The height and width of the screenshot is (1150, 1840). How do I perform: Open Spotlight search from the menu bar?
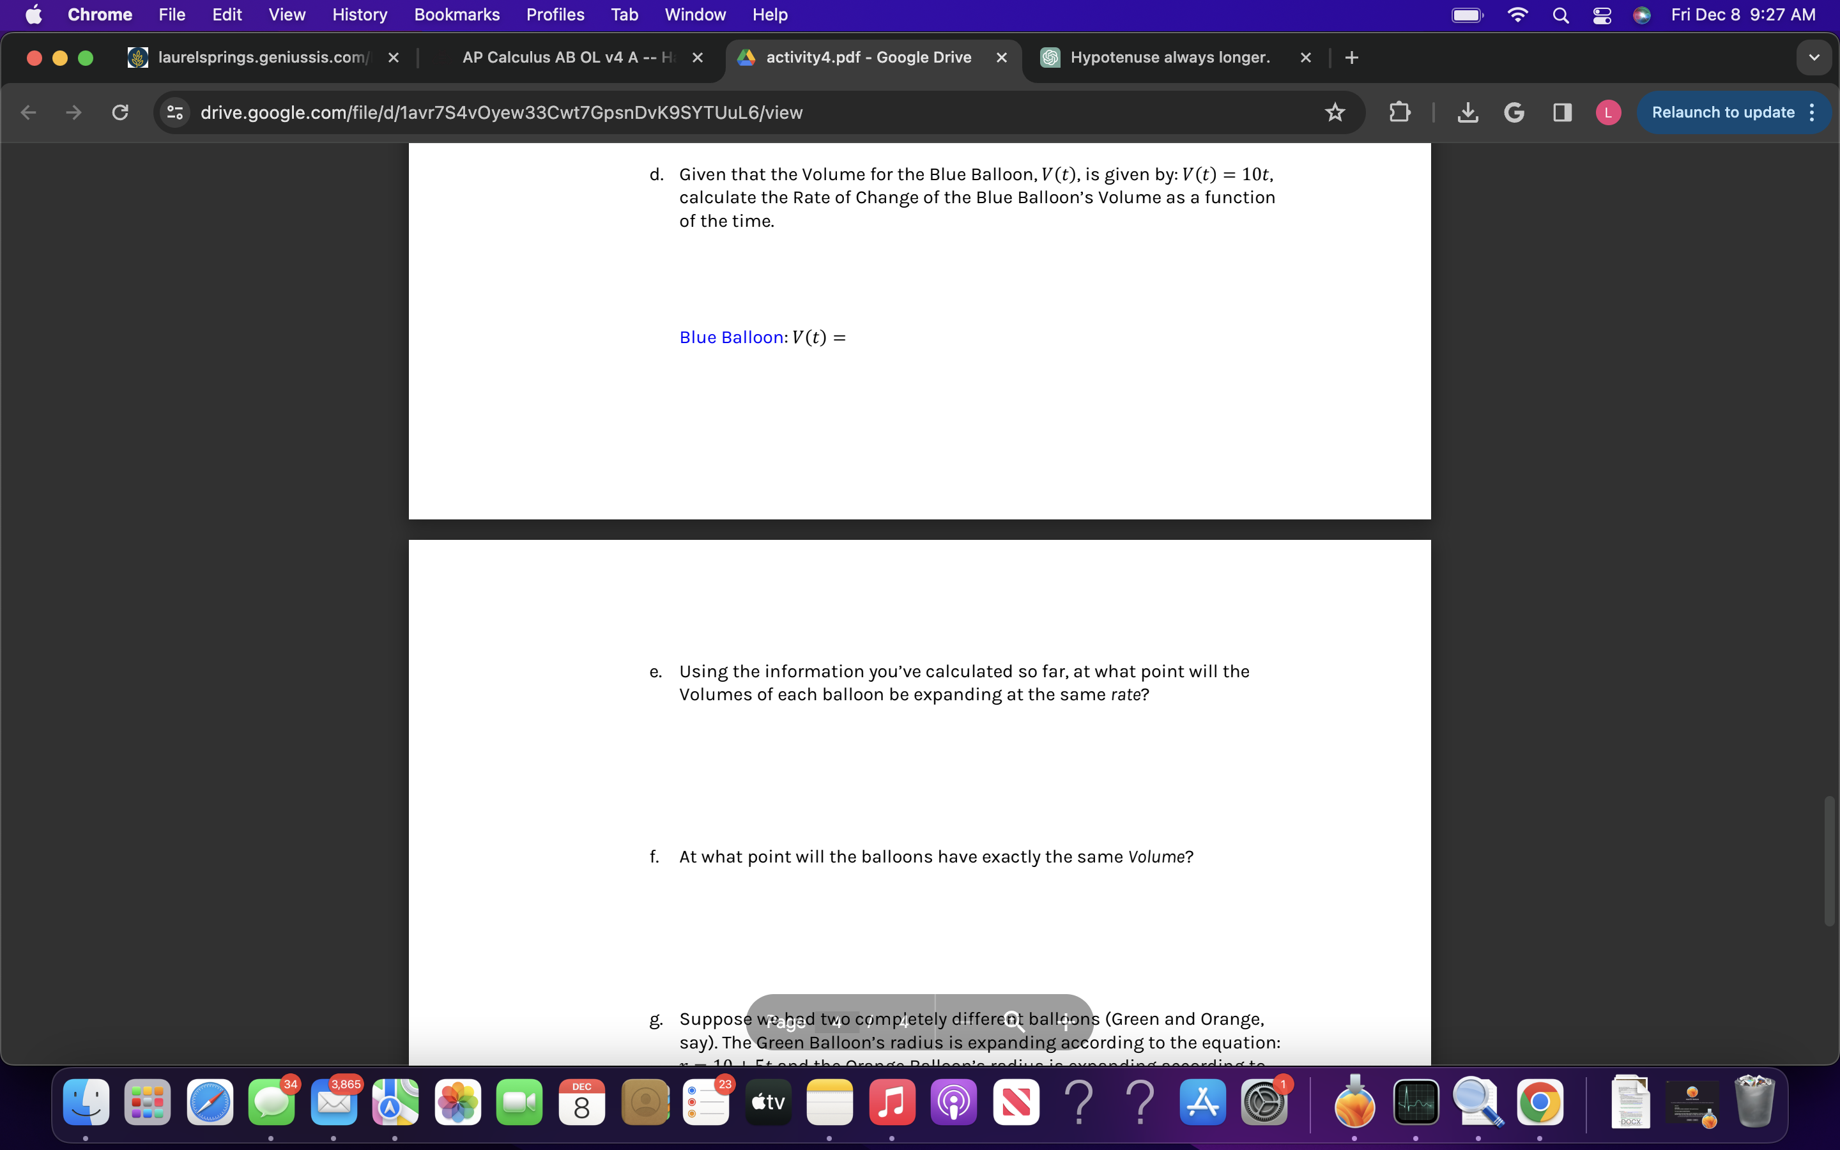(1561, 15)
